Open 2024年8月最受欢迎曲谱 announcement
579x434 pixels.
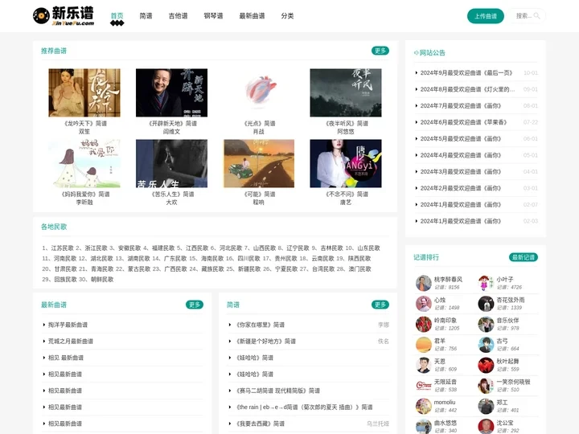(x=467, y=89)
